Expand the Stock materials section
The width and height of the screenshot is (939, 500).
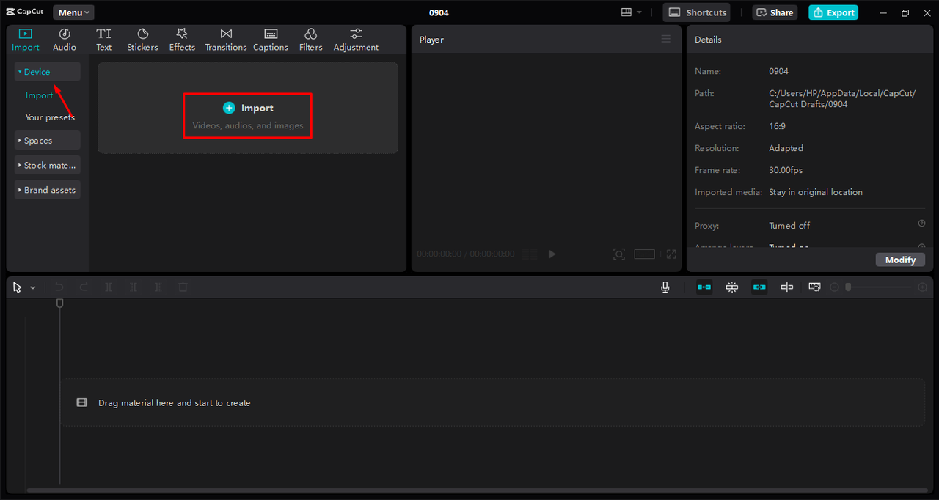point(48,166)
